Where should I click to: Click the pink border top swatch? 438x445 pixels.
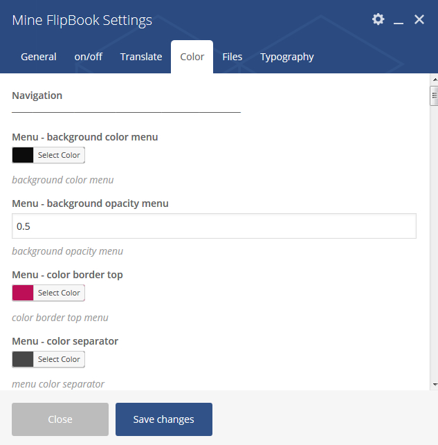tap(23, 293)
